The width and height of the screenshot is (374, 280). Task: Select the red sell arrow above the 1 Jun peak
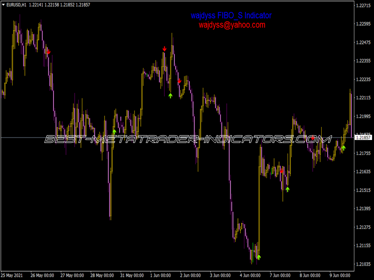pyautogui.click(x=165, y=49)
